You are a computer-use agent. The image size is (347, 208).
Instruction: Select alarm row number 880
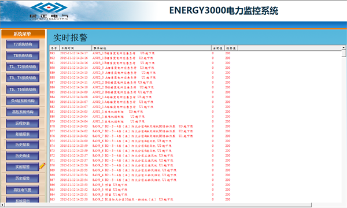click(53, 117)
